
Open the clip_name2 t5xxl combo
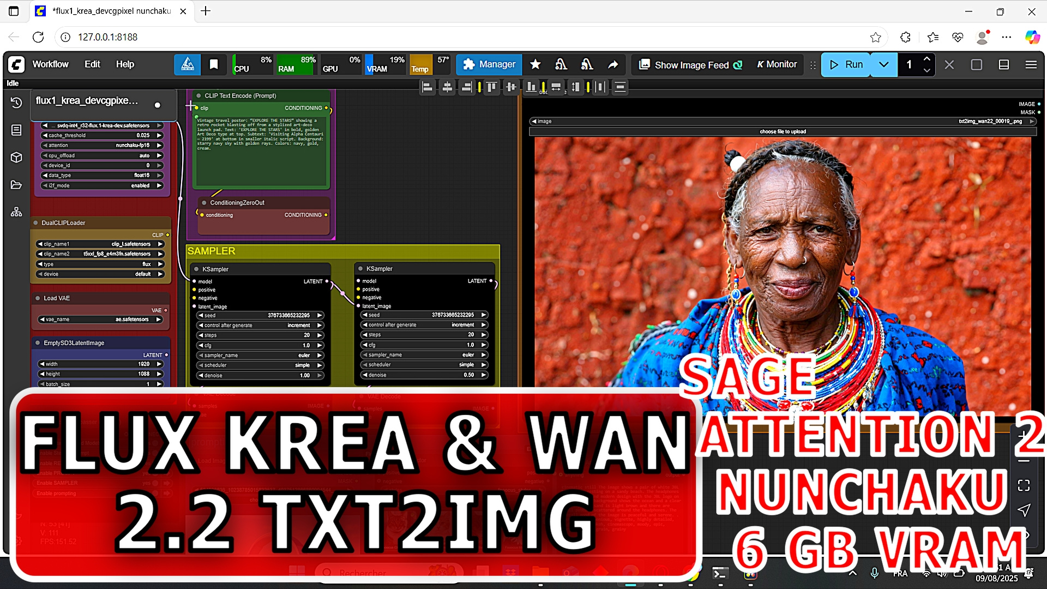(x=100, y=254)
